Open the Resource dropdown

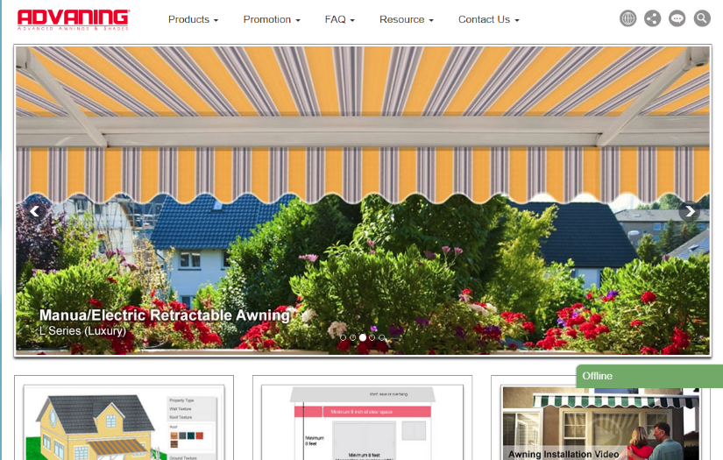click(407, 19)
